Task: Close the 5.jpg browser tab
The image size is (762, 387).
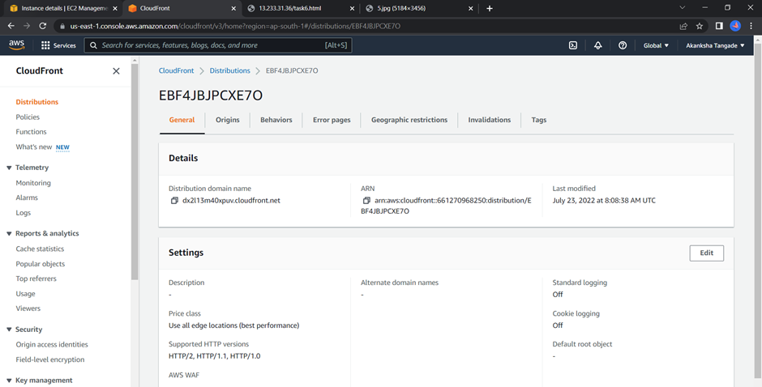Action: pos(470,8)
